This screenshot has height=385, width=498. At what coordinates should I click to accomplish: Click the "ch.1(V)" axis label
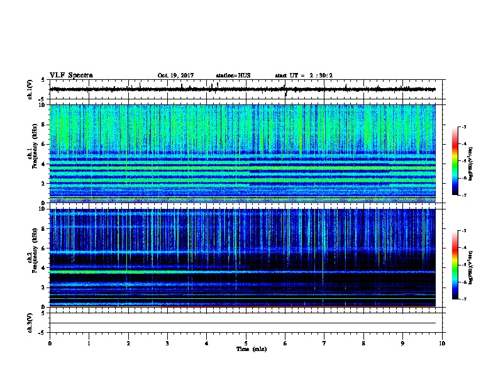click(x=30, y=89)
